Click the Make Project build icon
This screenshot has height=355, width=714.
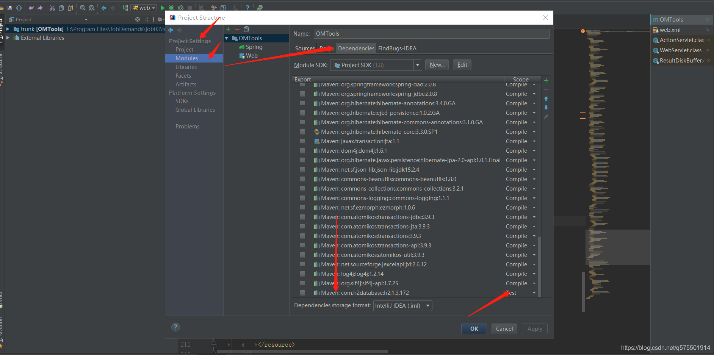pos(125,8)
